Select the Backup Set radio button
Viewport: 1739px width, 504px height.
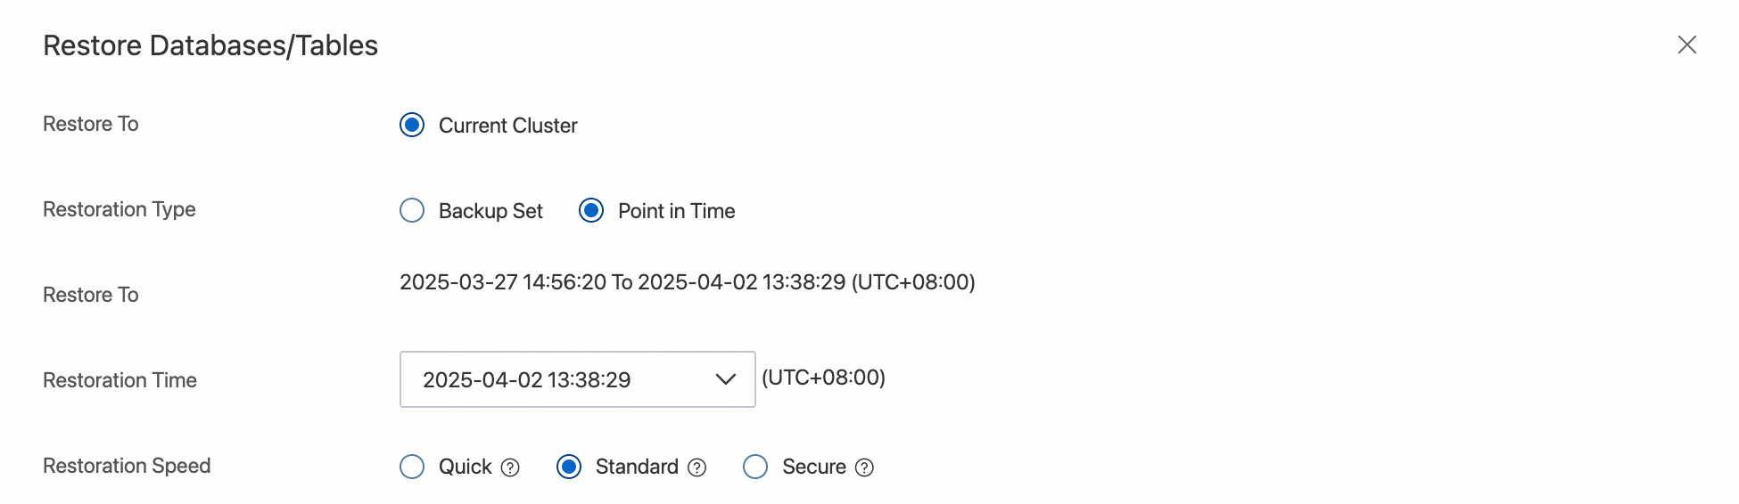click(x=412, y=210)
